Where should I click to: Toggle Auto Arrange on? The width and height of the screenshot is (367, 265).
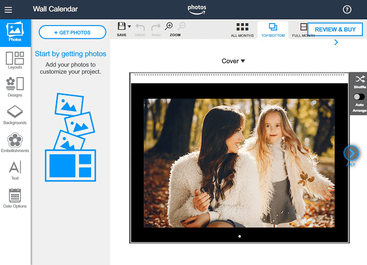tap(359, 97)
